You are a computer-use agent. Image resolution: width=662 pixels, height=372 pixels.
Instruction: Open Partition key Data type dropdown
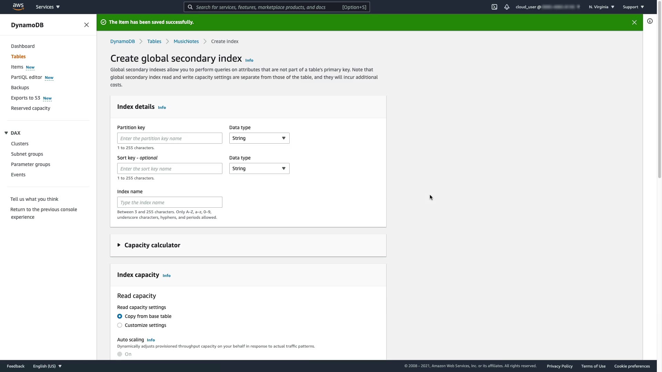point(259,138)
